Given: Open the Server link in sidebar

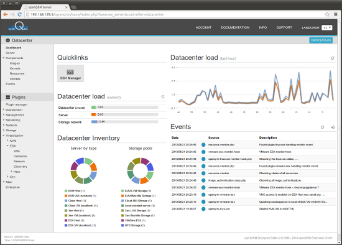Looking at the screenshot, I should [x=10, y=53].
